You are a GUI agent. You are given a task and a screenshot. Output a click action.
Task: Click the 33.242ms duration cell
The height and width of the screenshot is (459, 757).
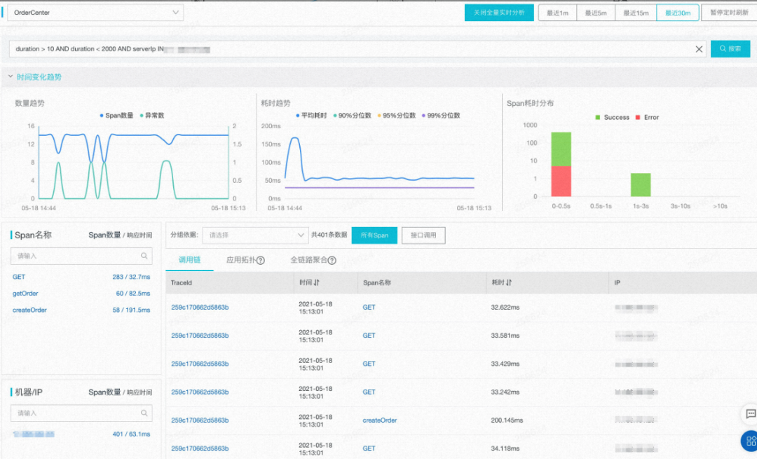[505, 392]
